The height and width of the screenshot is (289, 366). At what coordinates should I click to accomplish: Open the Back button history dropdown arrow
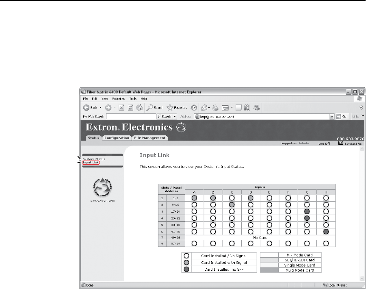coord(101,108)
